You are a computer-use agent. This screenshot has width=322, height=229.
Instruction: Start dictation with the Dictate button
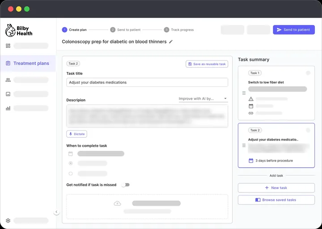pyautogui.click(x=76, y=134)
